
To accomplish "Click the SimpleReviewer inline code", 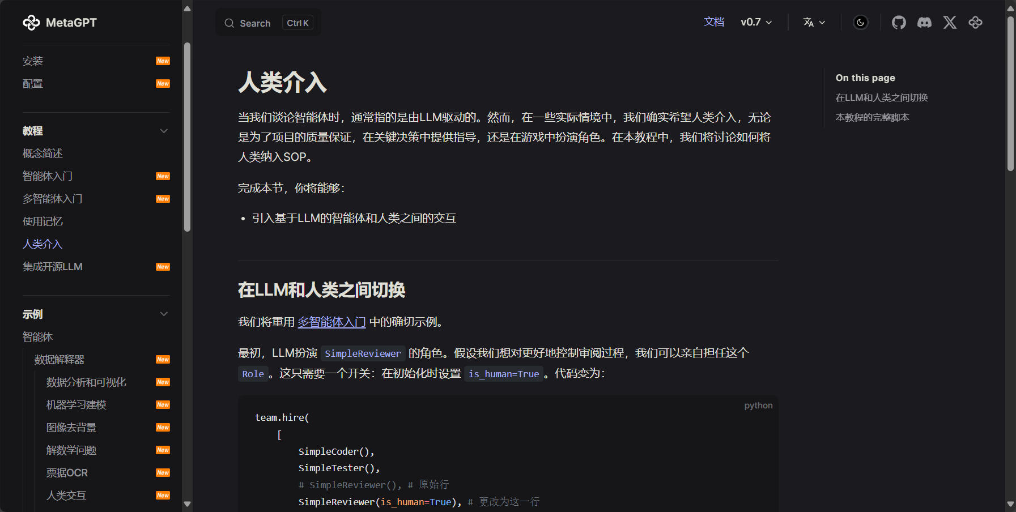I will (x=363, y=353).
